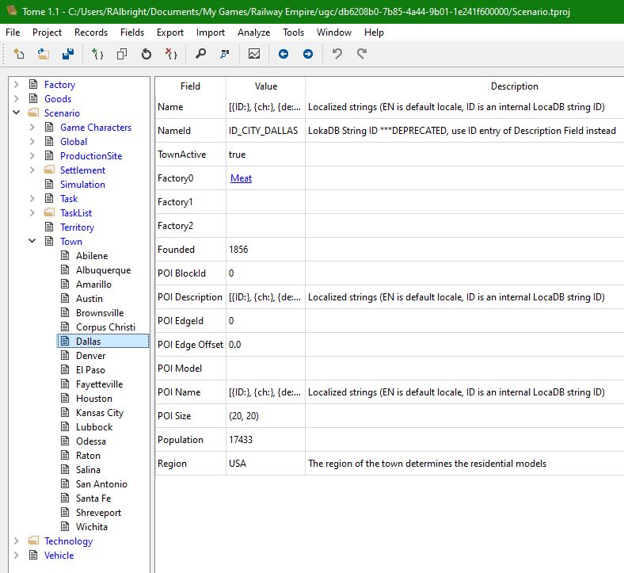This screenshot has width=624, height=573.
Task: Click the Save All floppy disk icon
Action: coord(68,54)
